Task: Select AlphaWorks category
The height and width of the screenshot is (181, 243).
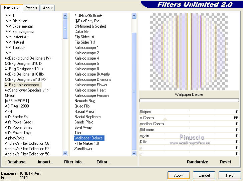Action: tap(15, 138)
